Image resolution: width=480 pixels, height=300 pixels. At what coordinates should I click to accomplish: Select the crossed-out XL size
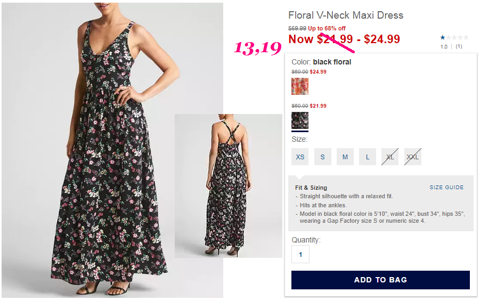tap(390, 157)
